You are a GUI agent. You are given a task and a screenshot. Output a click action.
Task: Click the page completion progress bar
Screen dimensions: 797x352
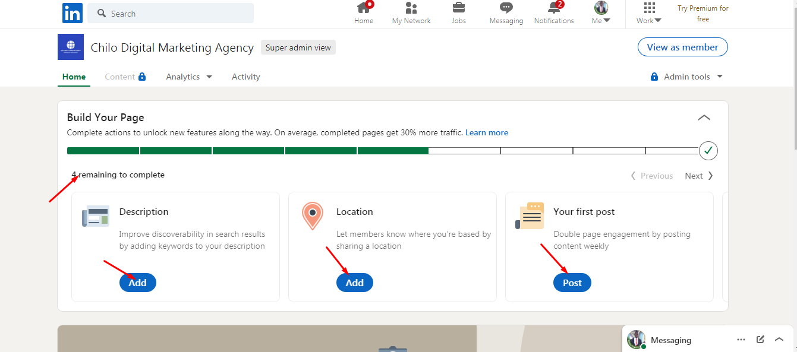(383, 151)
